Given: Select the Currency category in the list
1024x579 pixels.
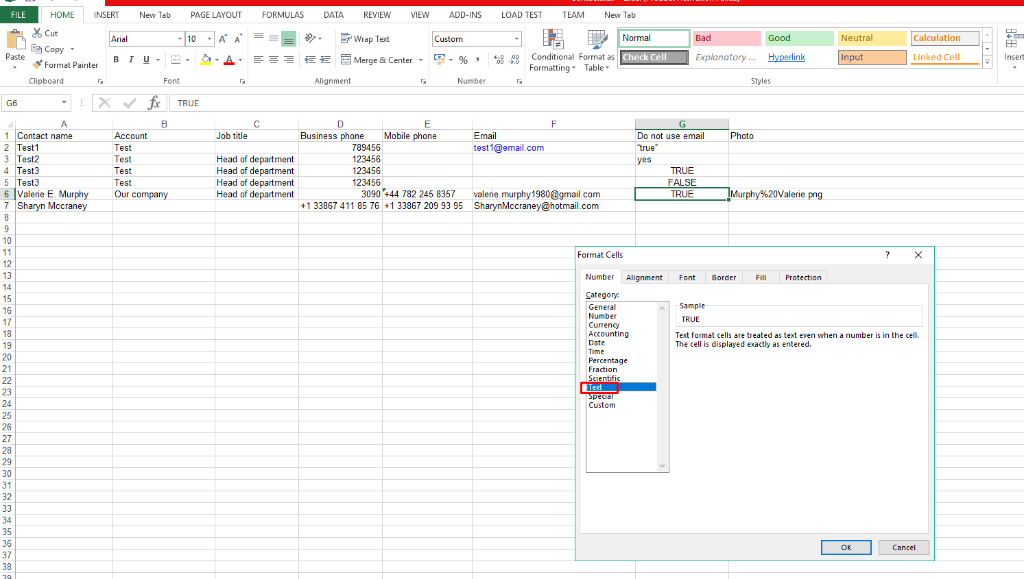Looking at the screenshot, I should pos(604,325).
